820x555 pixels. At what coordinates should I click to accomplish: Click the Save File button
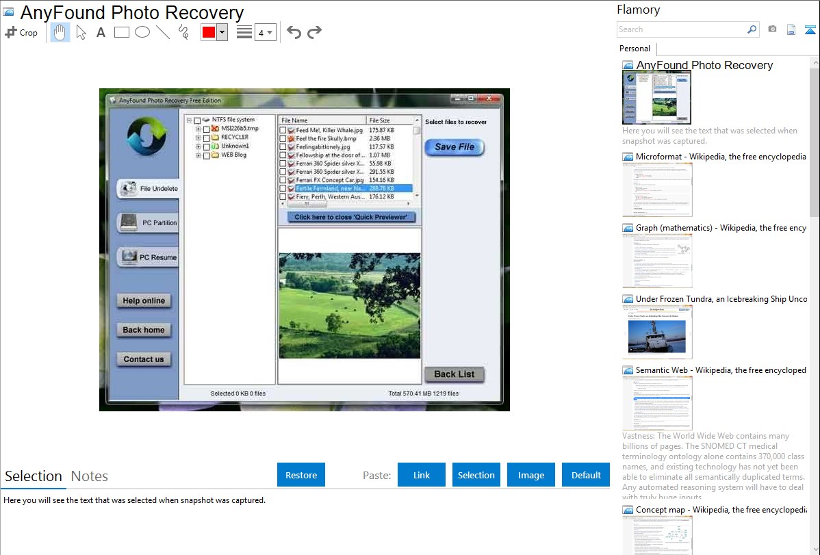(x=454, y=147)
